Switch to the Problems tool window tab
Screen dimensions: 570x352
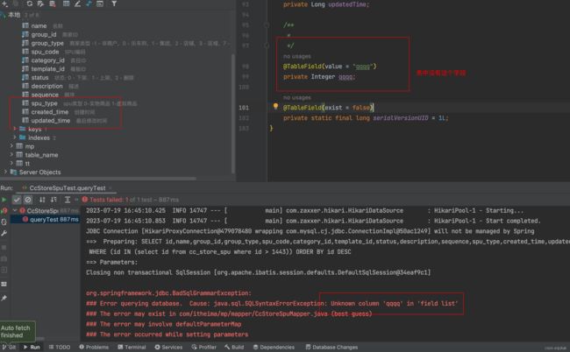93,347
